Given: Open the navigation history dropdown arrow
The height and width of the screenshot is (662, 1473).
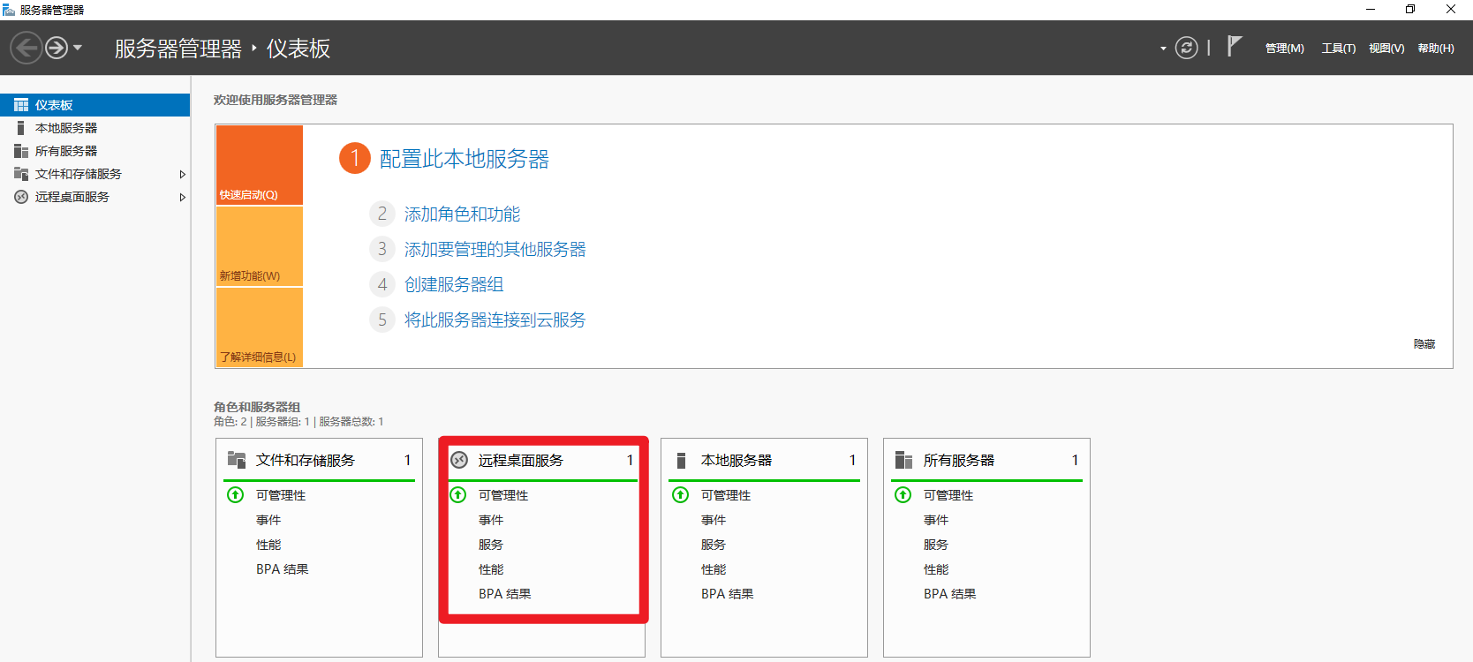Looking at the screenshot, I should 78,48.
